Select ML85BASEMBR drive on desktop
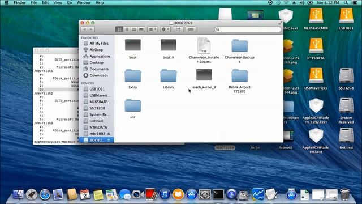Viewport: 362px width, 204px height. [x=316, y=16]
